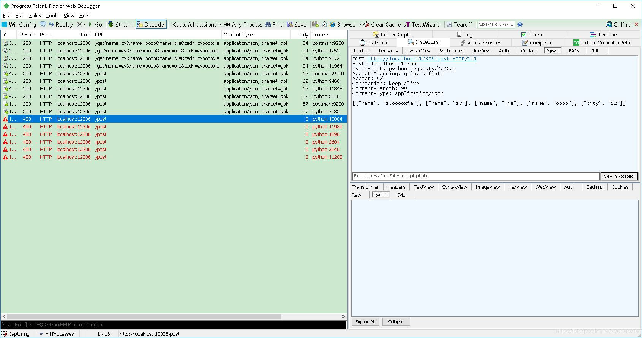Click the comment speech bubble icon
The width and height of the screenshot is (642, 338).
pos(43,24)
